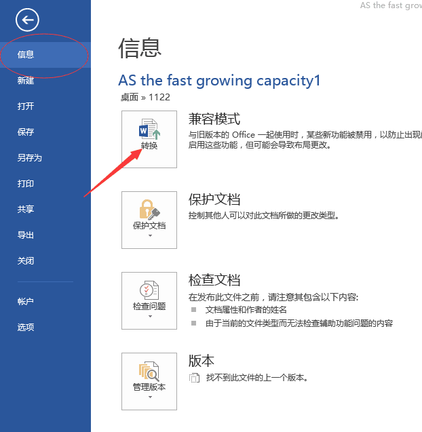Click the lock and key protect document icon

click(149, 210)
